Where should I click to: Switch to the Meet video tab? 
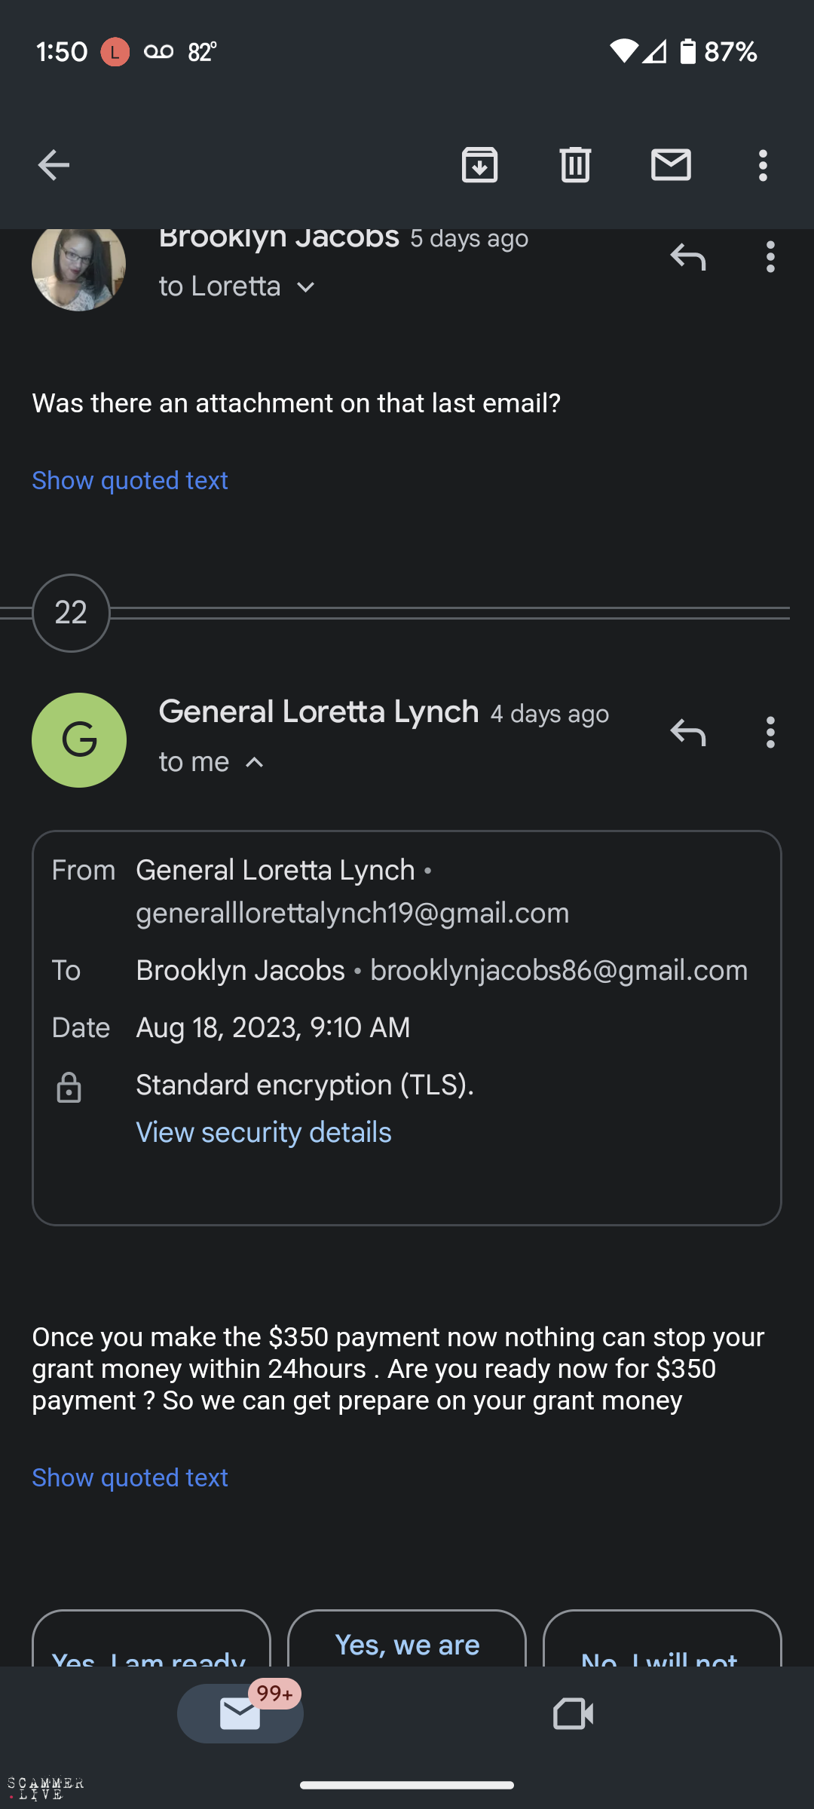coord(573,1714)
